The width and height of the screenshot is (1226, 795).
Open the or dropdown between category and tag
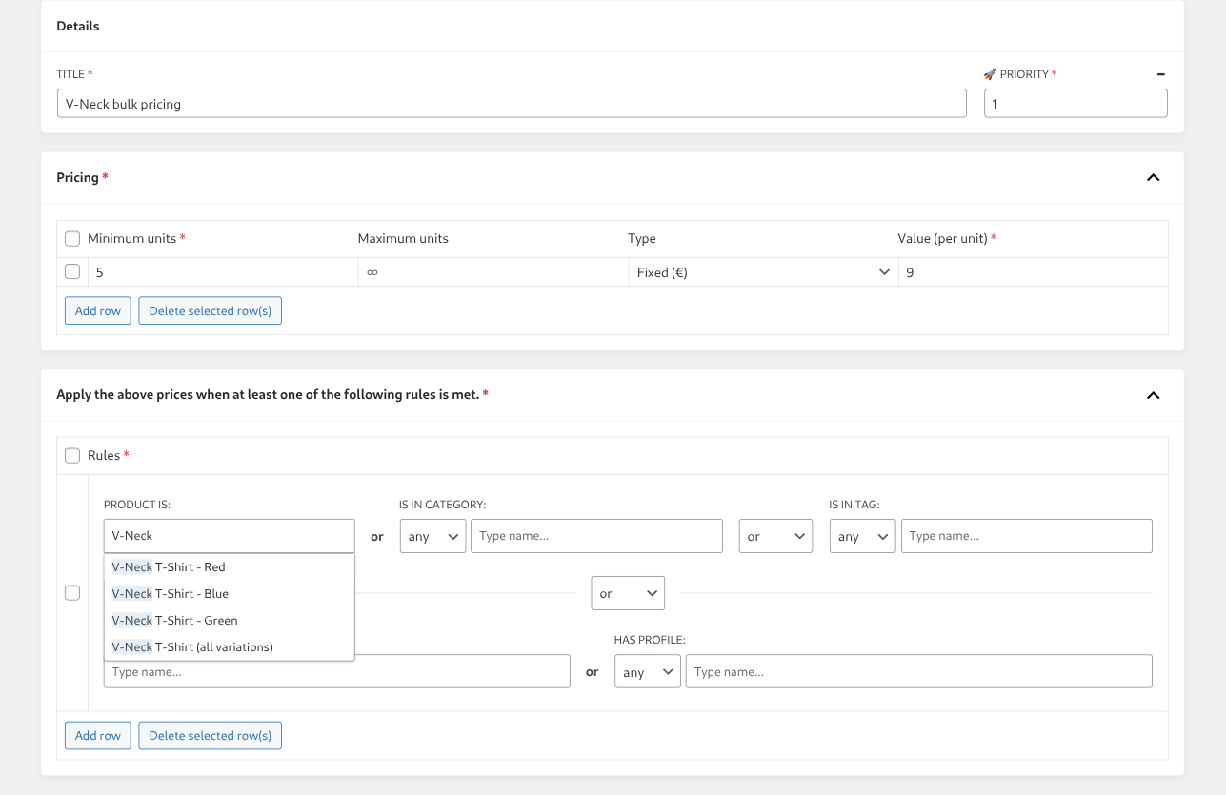pos(775,536)
